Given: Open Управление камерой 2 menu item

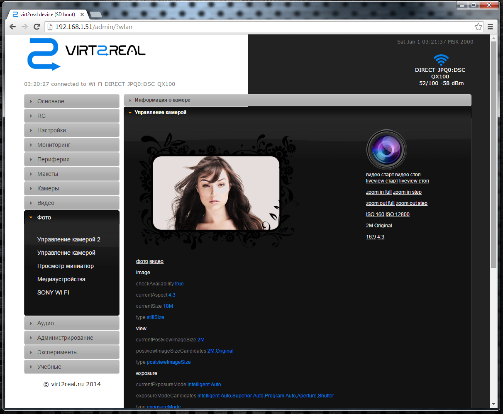Looking at the screenshot, I should click(69, 239).
